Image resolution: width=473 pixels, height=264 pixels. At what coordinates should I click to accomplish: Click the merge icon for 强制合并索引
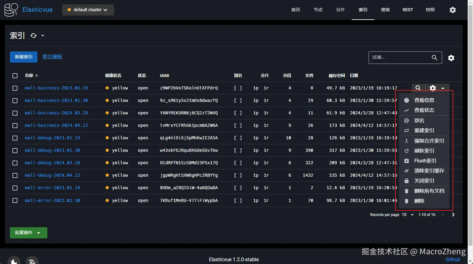tap(407, 141)
